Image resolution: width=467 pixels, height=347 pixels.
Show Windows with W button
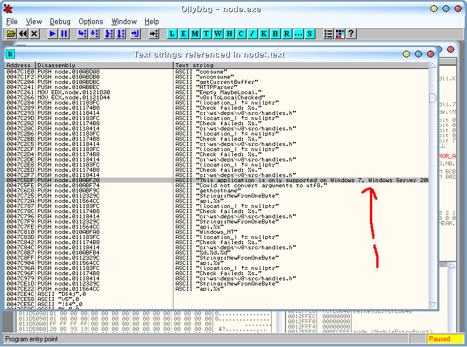coord(218,34)
